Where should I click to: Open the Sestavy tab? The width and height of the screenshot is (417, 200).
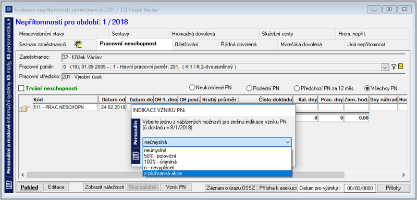[139, 34]
